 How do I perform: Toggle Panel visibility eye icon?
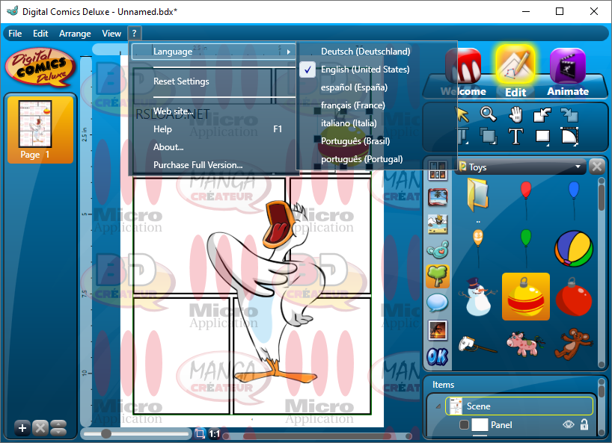pyautogui.click(x=569, y=424)
